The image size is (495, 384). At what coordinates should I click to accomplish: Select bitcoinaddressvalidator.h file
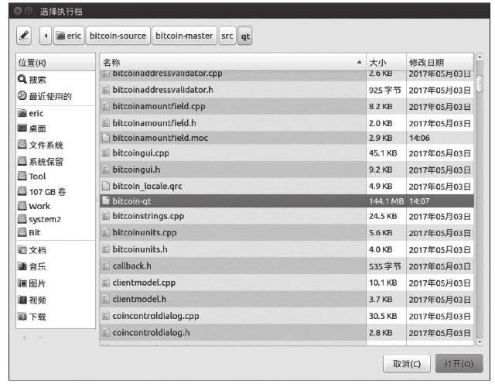(287, 90)
